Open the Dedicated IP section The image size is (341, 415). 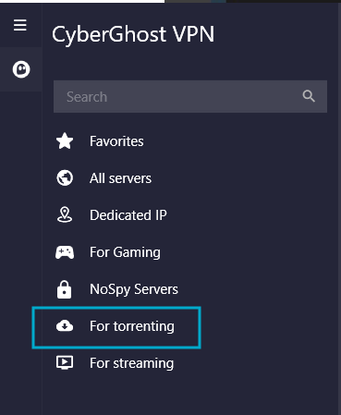pos(128,215)
